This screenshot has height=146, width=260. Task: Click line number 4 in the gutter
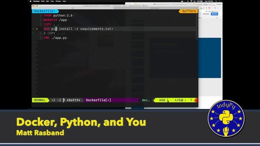pos(37,29)
